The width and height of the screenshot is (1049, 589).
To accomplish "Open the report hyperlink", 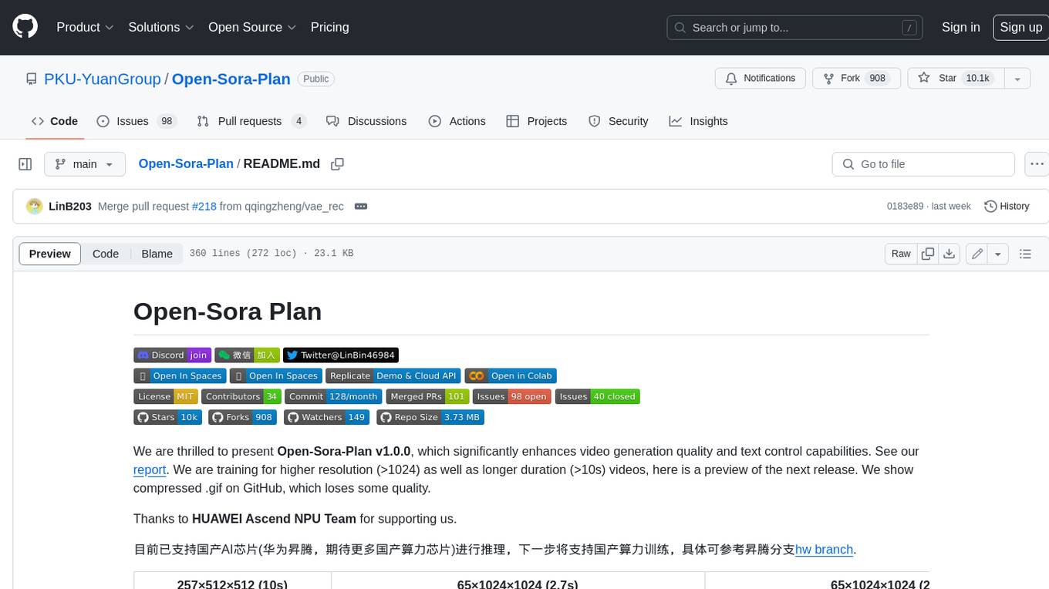I will [150, 470].
